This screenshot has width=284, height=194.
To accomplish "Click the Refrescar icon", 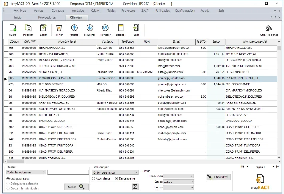I will point(105,28).
